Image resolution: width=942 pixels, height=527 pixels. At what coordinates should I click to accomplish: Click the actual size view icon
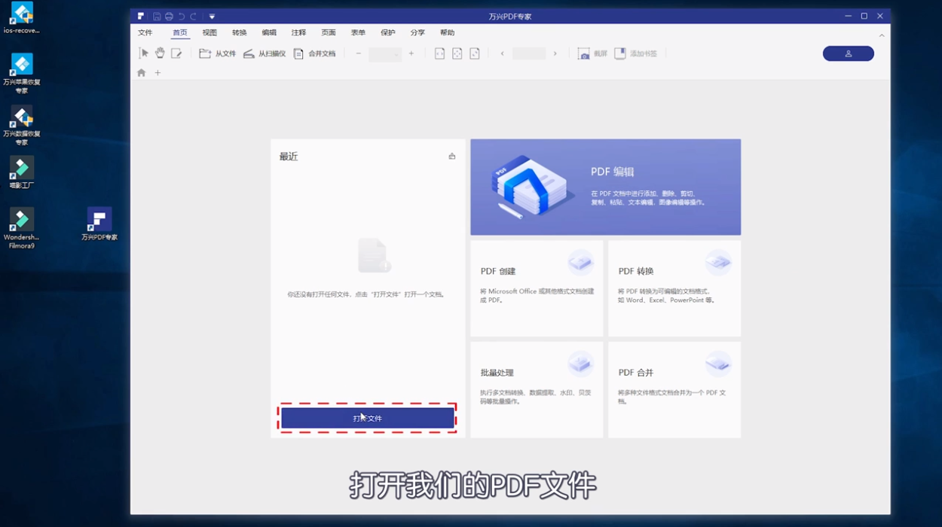[x=475, y=53]
